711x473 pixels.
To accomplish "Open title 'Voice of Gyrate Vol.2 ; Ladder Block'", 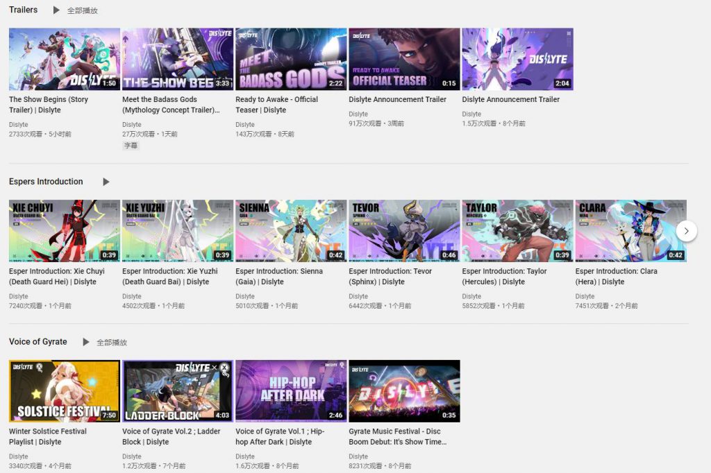I will 172,436.
